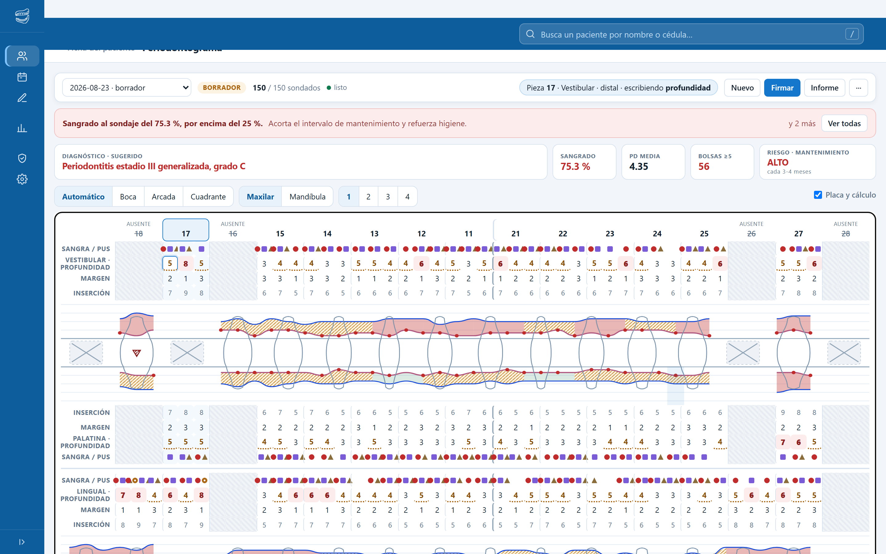This screenshot has height=554, width=886.
Task: Click the slash shortcut key badge
Action: click(x=852, y=34)
